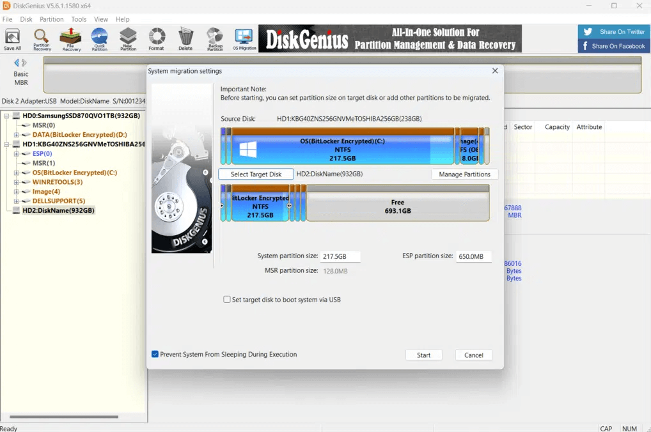This screenshot has width=651, height=432.
Task: Select DATA(BitLocker Encrypted)(D:) in the tree
Action: point(80,135)
